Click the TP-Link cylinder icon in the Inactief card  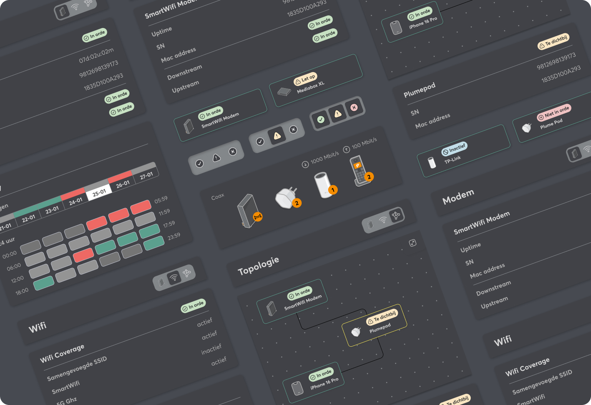[x=432, y=162]
